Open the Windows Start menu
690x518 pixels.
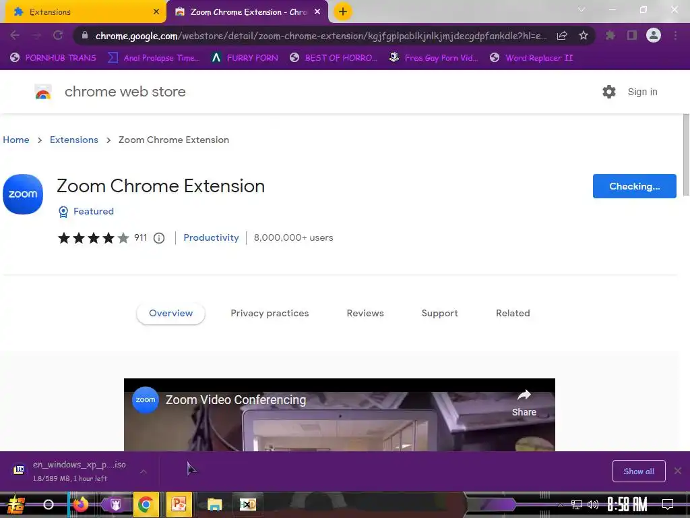(15, 505)
